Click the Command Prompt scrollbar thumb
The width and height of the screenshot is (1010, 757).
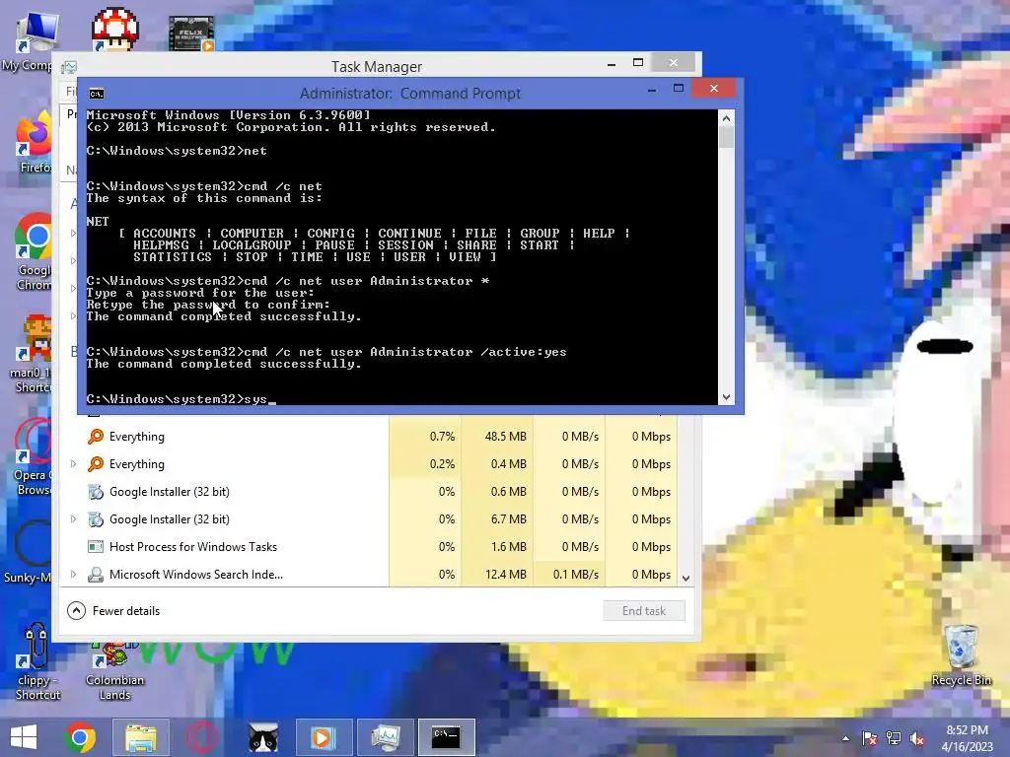click(x=726, y=137)
